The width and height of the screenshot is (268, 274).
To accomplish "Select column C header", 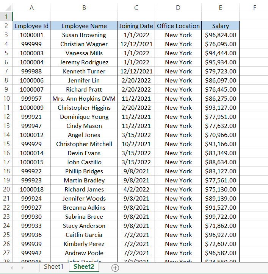I will click(136, 8).
